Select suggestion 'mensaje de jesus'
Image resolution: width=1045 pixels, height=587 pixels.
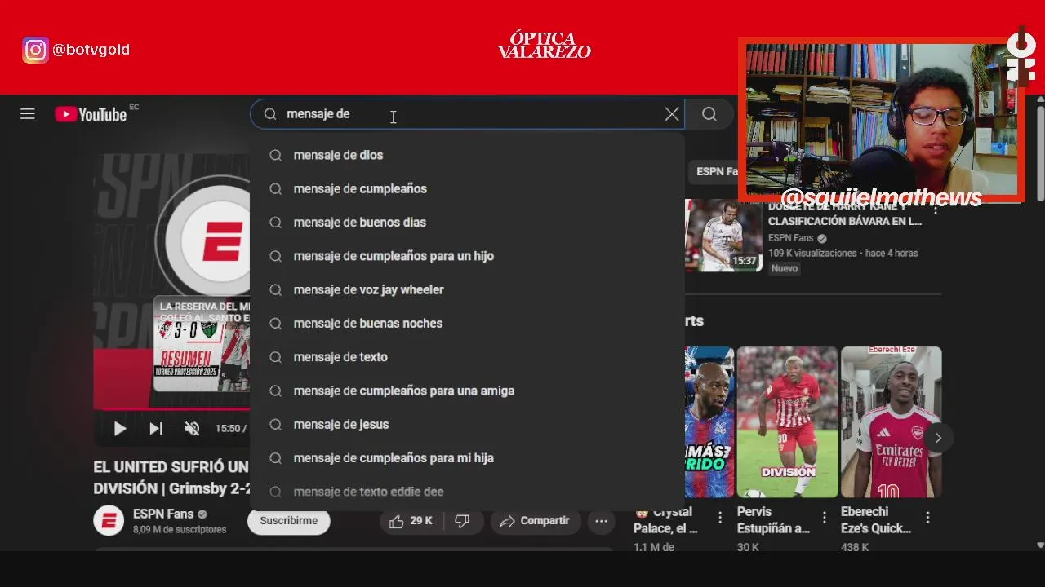pyautogui.click(x=467, y=424)
